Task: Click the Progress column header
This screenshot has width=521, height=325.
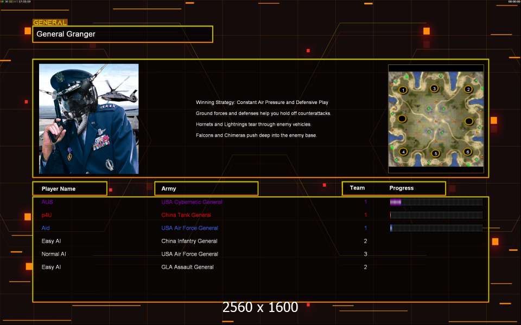Action: pyautogui.click(x=402, y=188)
